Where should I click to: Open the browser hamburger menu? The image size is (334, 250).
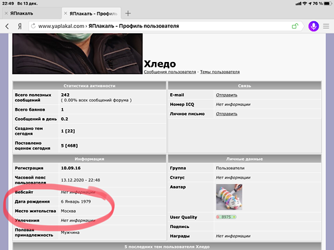tap(326, 26)
